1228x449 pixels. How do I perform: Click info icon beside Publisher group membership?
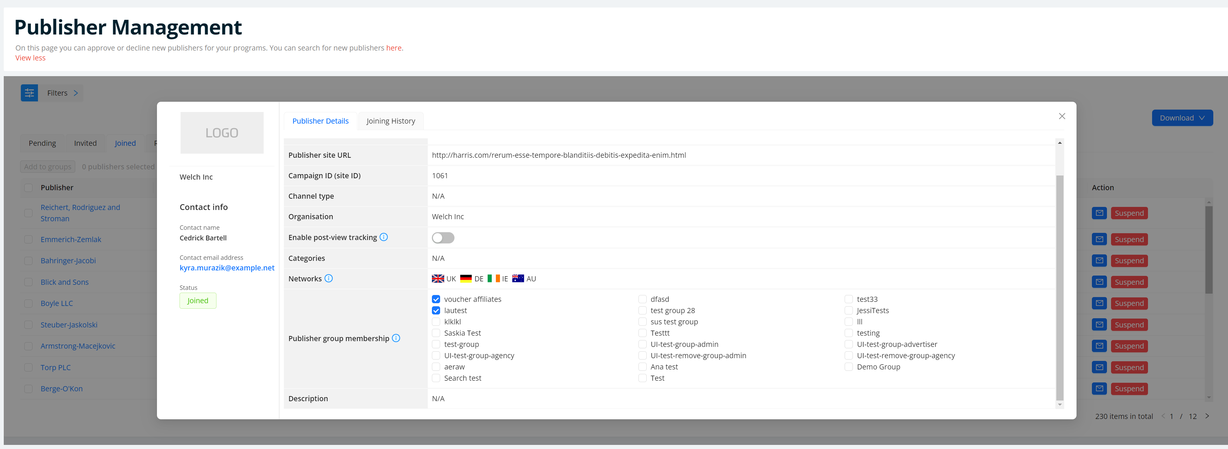pos(396,338)
